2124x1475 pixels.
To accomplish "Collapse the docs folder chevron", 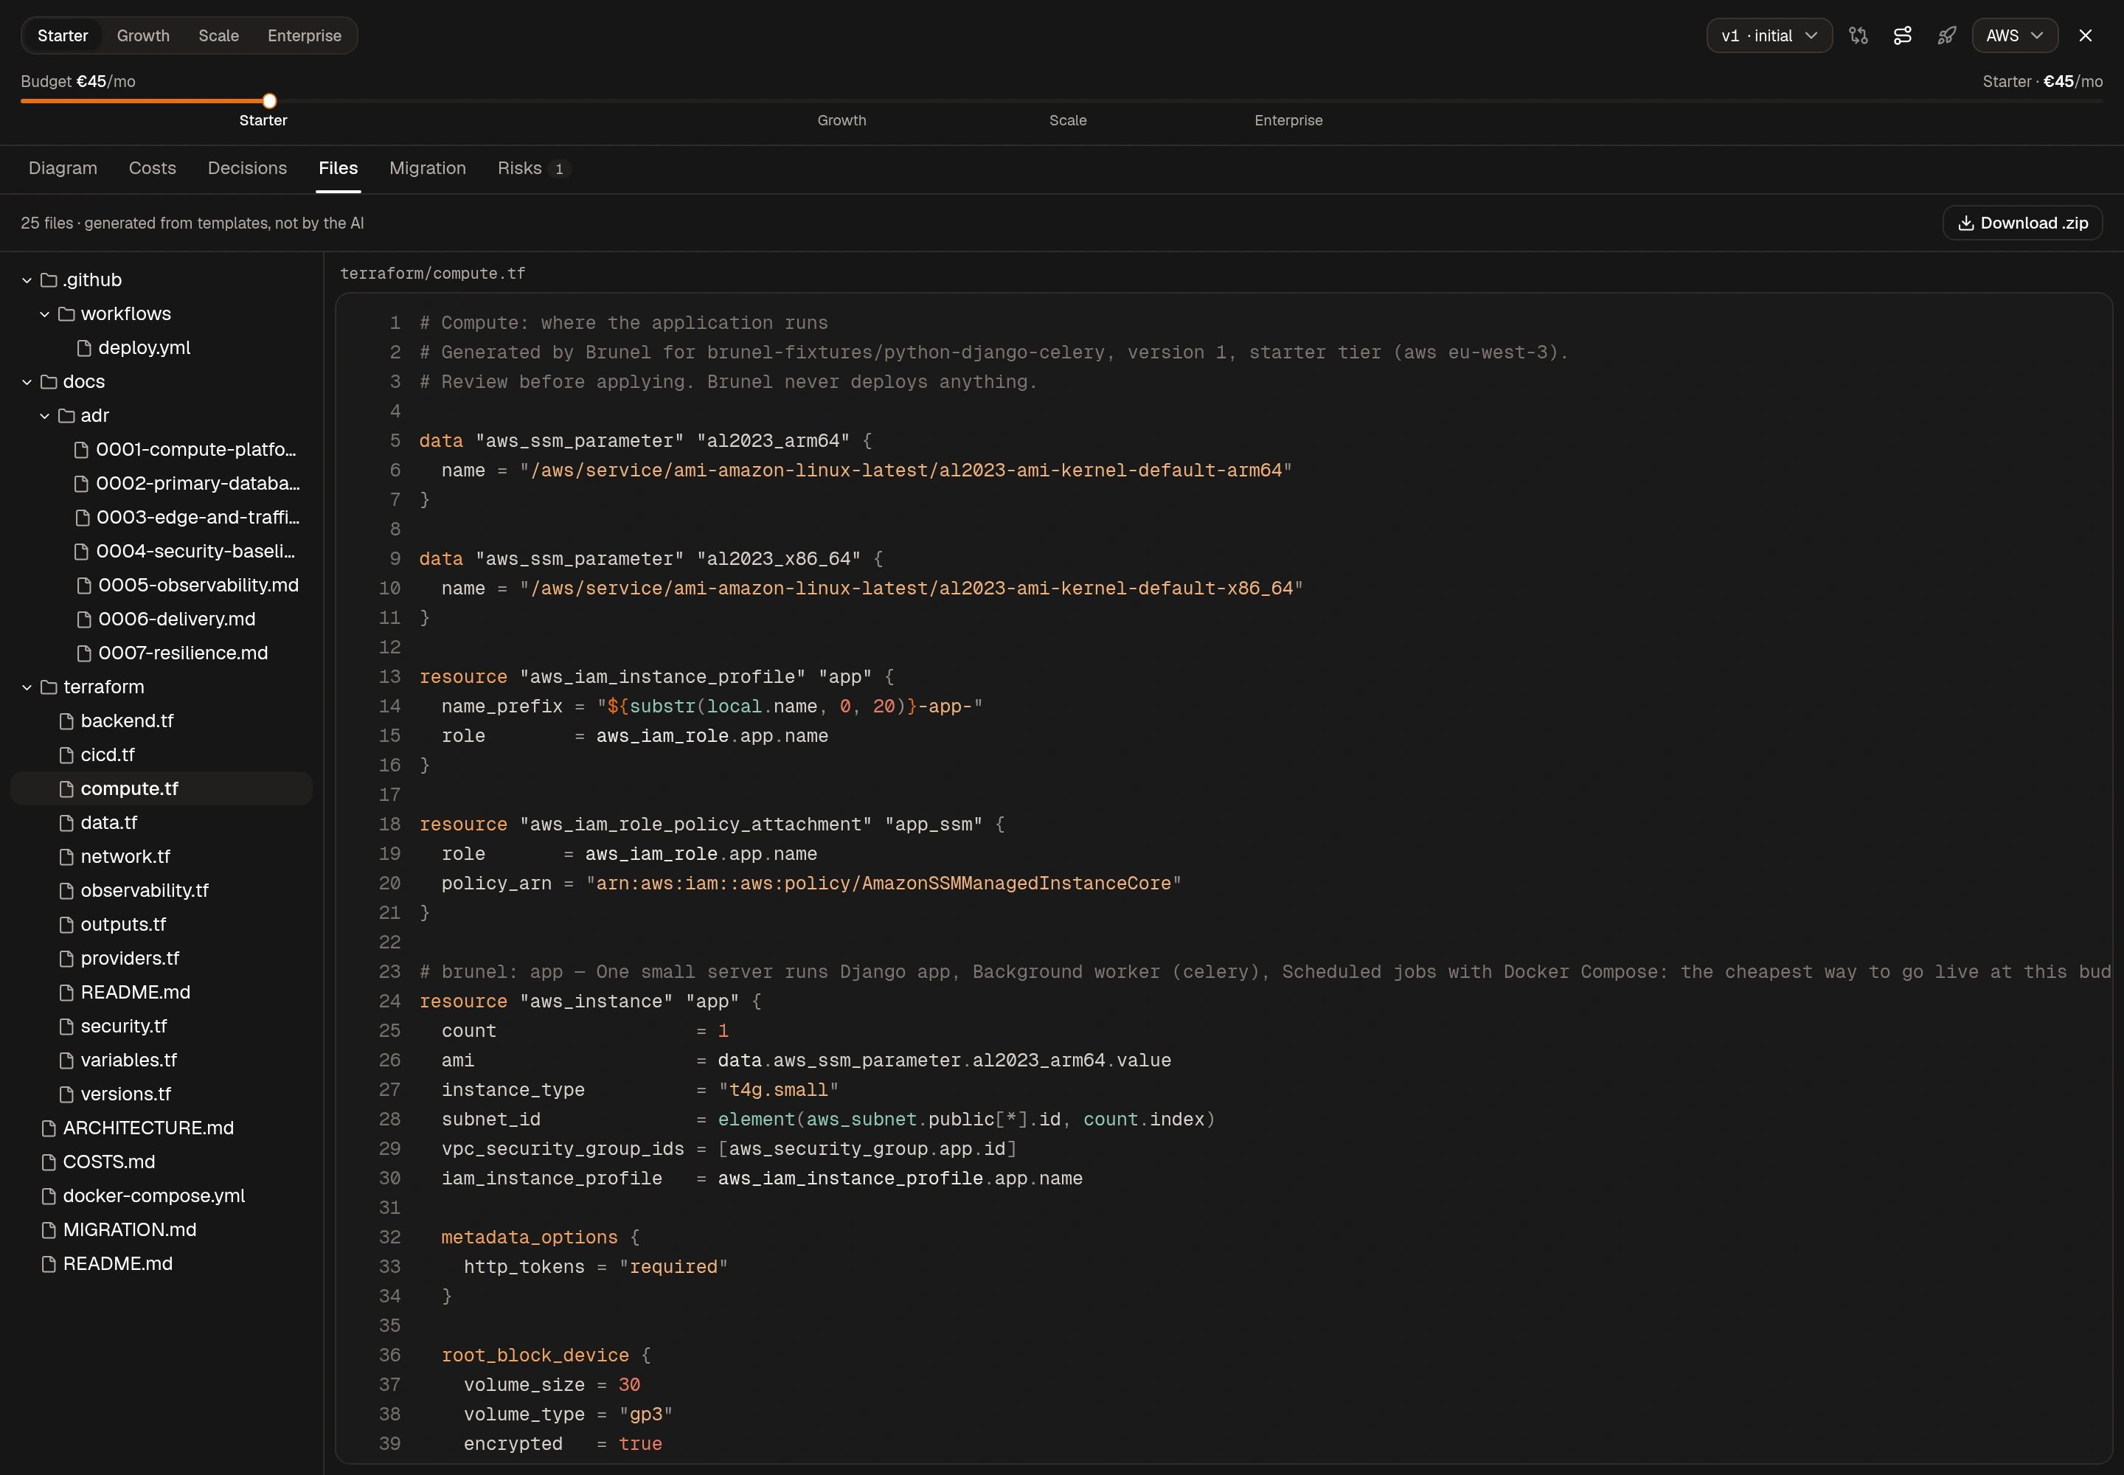I will click(x=27, y=382).
